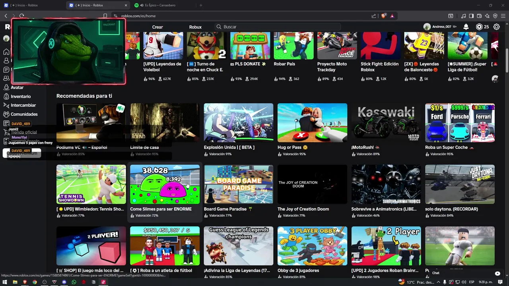Toggle the browser sidebar panel icon

471,16
